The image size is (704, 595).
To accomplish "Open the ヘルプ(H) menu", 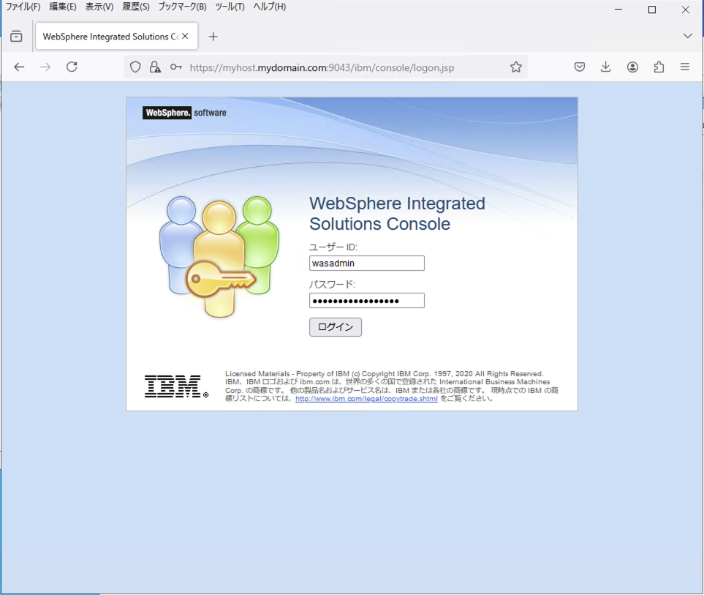I will click(269, 7).
